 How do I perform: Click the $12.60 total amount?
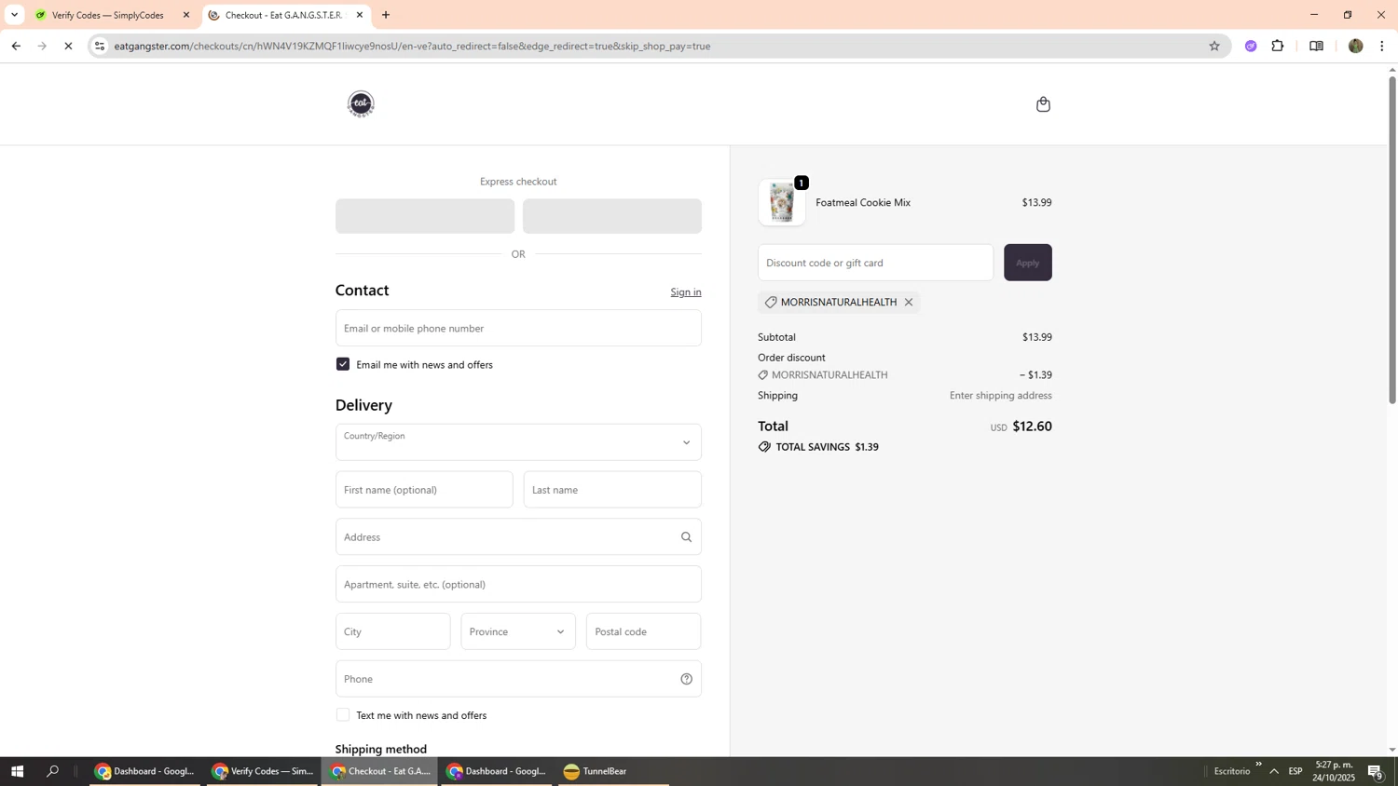[x=1032, y=427]
